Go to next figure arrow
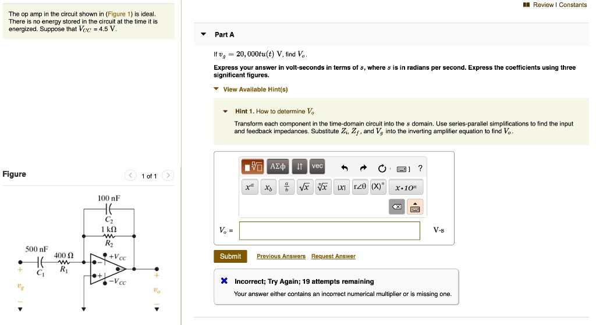 168,176
